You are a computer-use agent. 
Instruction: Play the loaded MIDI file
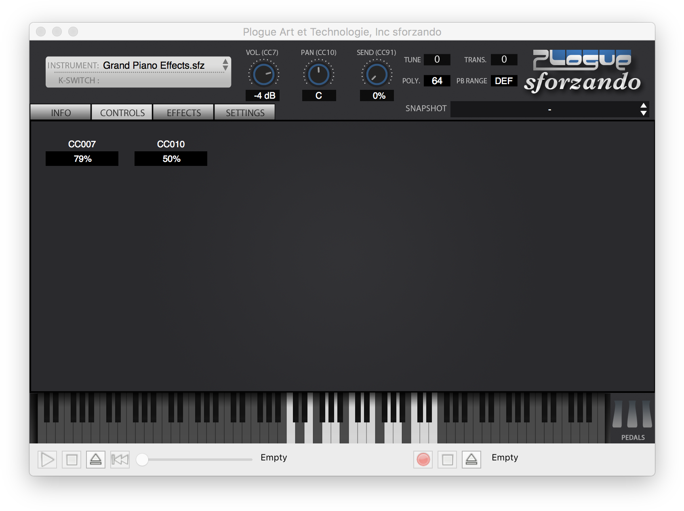47,460
